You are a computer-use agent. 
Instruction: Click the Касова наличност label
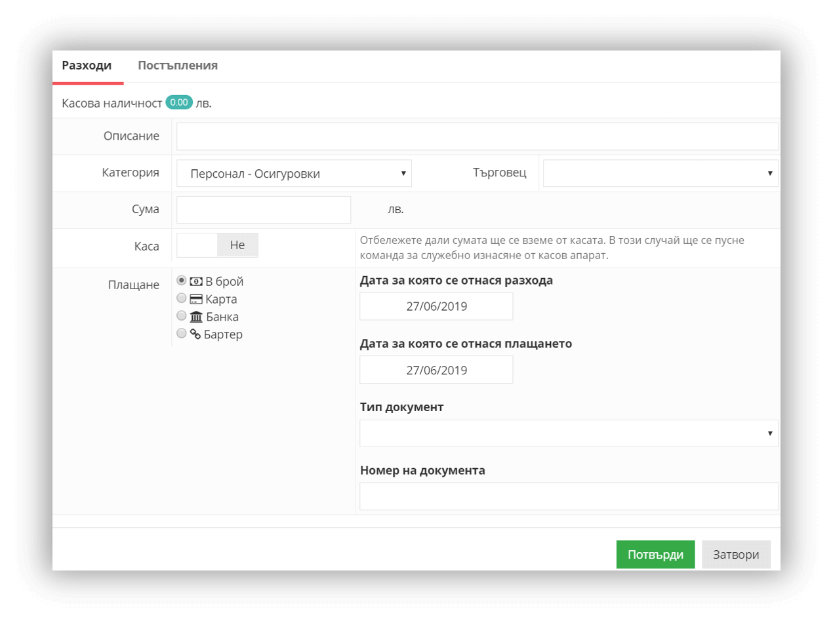pyautogui.click(x=112, y=103)
